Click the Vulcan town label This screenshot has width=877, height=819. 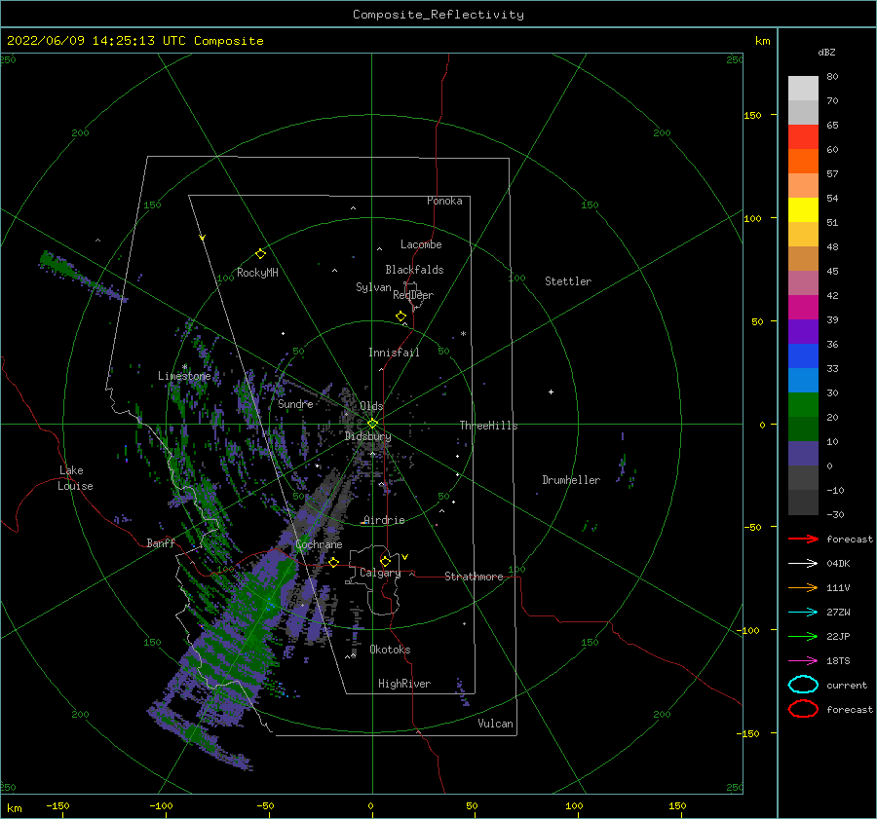coord(495,724)
